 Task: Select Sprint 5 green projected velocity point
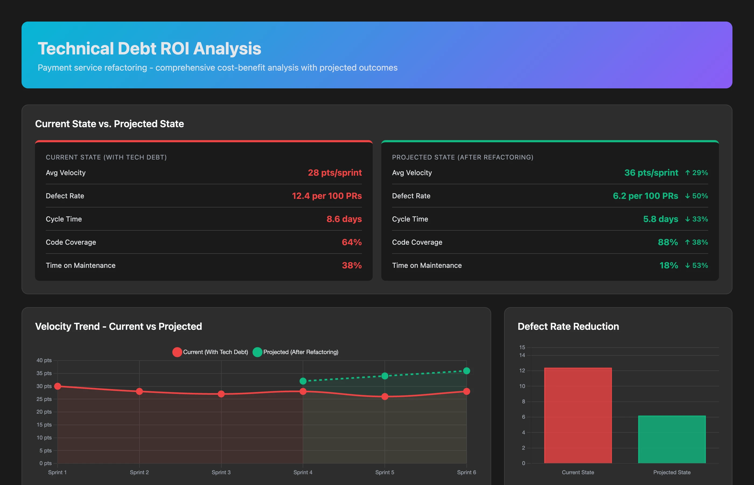pyautogui.click(x=385, y=376)
